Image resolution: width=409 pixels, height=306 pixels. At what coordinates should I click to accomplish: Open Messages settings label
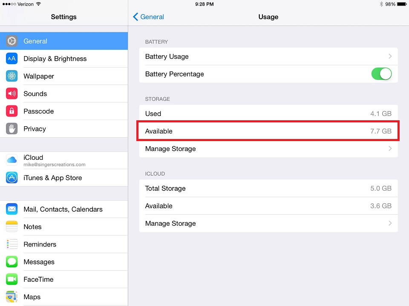point(39,262)
